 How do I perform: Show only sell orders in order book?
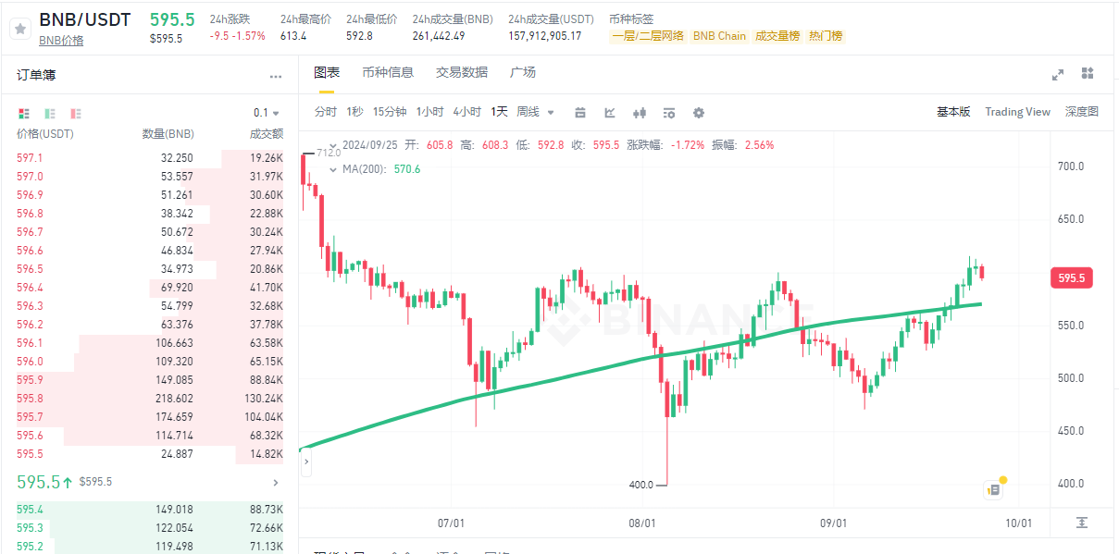click(76, 113)
